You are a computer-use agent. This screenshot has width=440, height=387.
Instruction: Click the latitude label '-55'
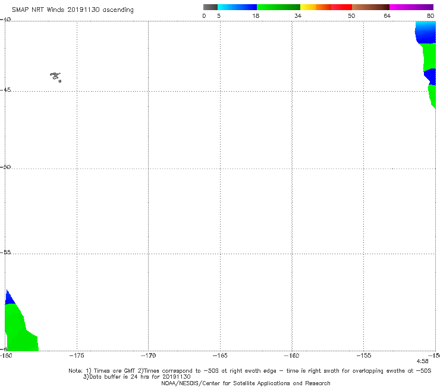click(5, 252)
